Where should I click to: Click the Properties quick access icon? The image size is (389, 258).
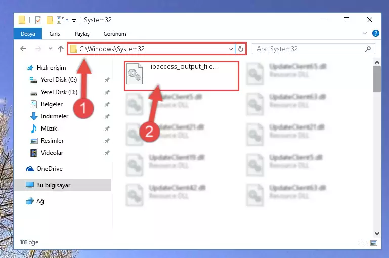tap(38, 20)
